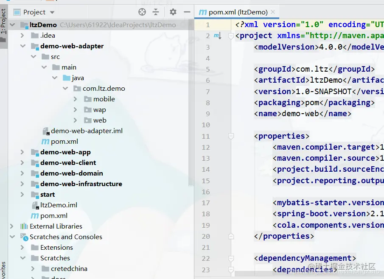Click artifactId value ltzDemo in editor
Image resolution: width=384 pixels, height=279 pixels.
[x=326, y=80]
